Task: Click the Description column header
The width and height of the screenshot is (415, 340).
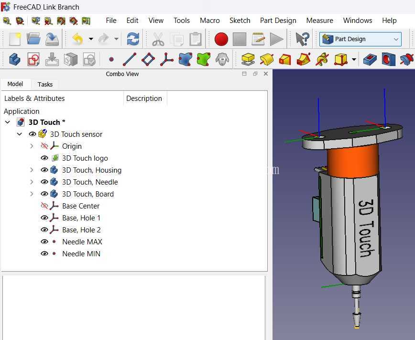Action: tap(145, 99)
